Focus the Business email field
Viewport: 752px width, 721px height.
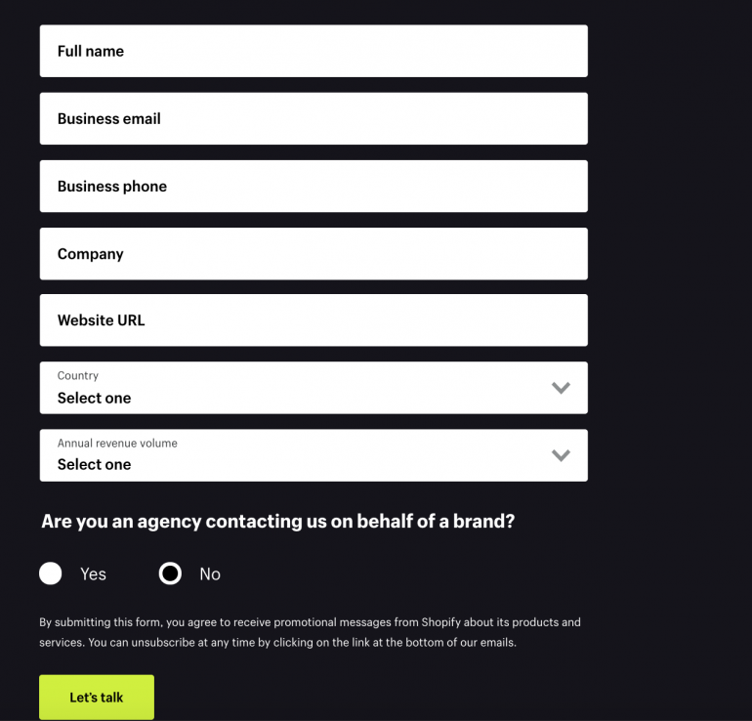[313, 118]
